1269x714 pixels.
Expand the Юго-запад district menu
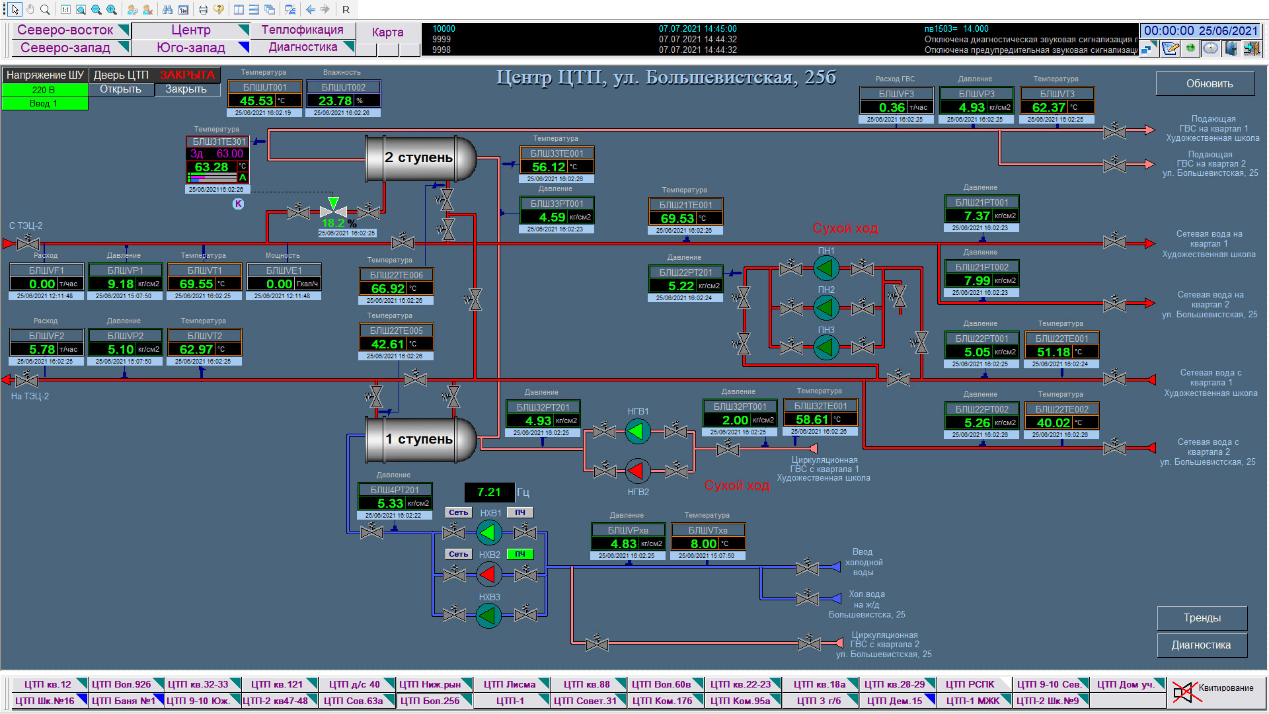(x=191, y=48)
